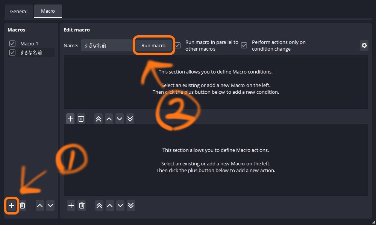Screen dimensions: 376x225
Task: Disable the すきな名前 macro checkbox
Action: click(12, 52)
